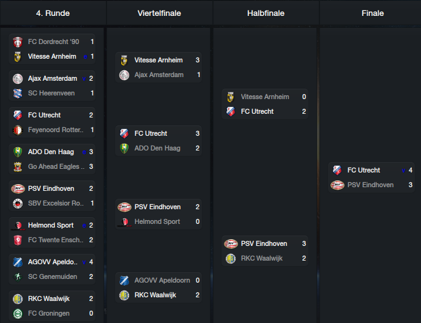
Task: Click RKC Waalwijk crest in Halbfinale
Action: (231, 259)
